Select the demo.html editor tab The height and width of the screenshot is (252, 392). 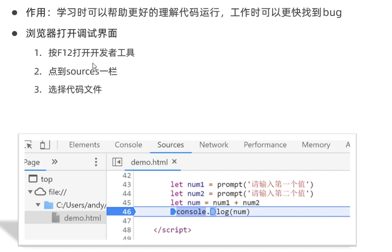(149, 162)
